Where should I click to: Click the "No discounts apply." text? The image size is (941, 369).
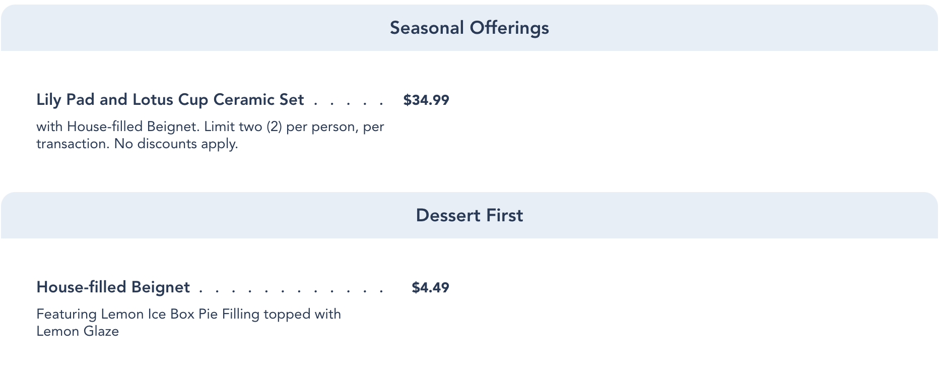pyautogui.click(x=176, y=144)
